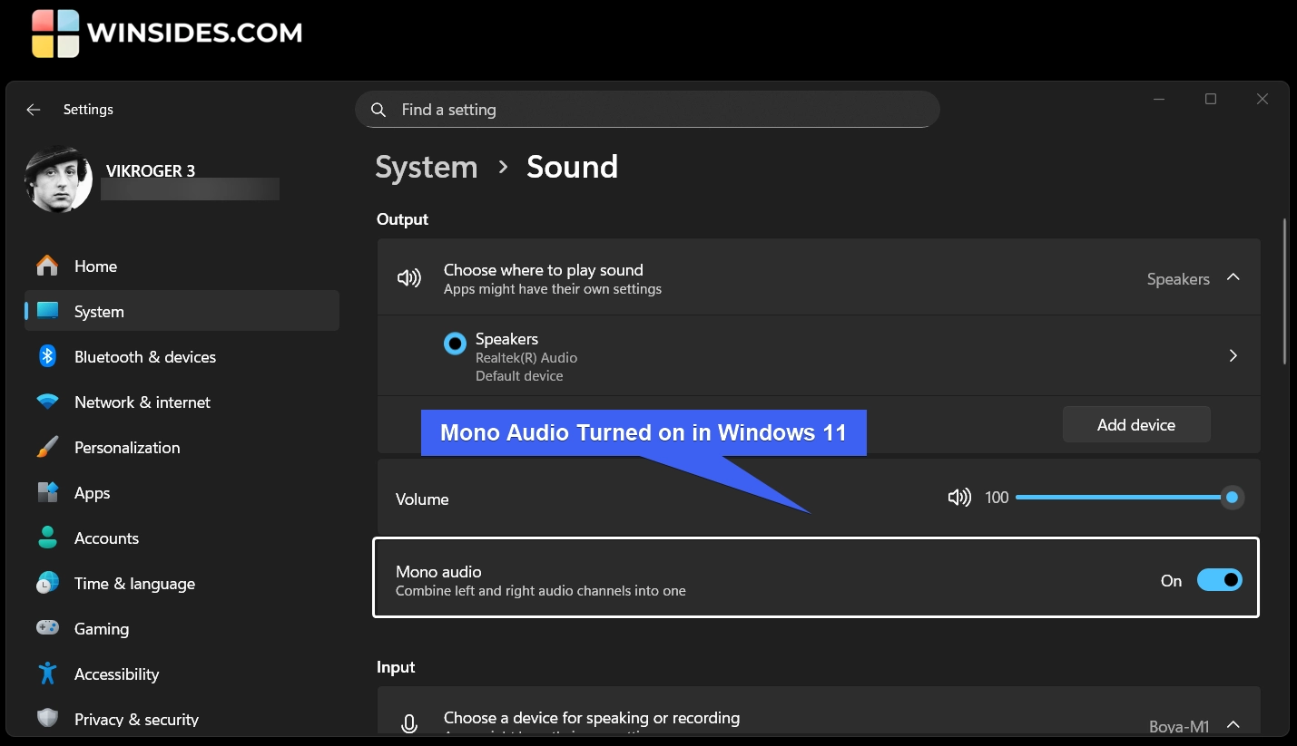The width and height of the screenshot is (1297, 746).
Task: Open the Home settings page
Action: [95, 266]
